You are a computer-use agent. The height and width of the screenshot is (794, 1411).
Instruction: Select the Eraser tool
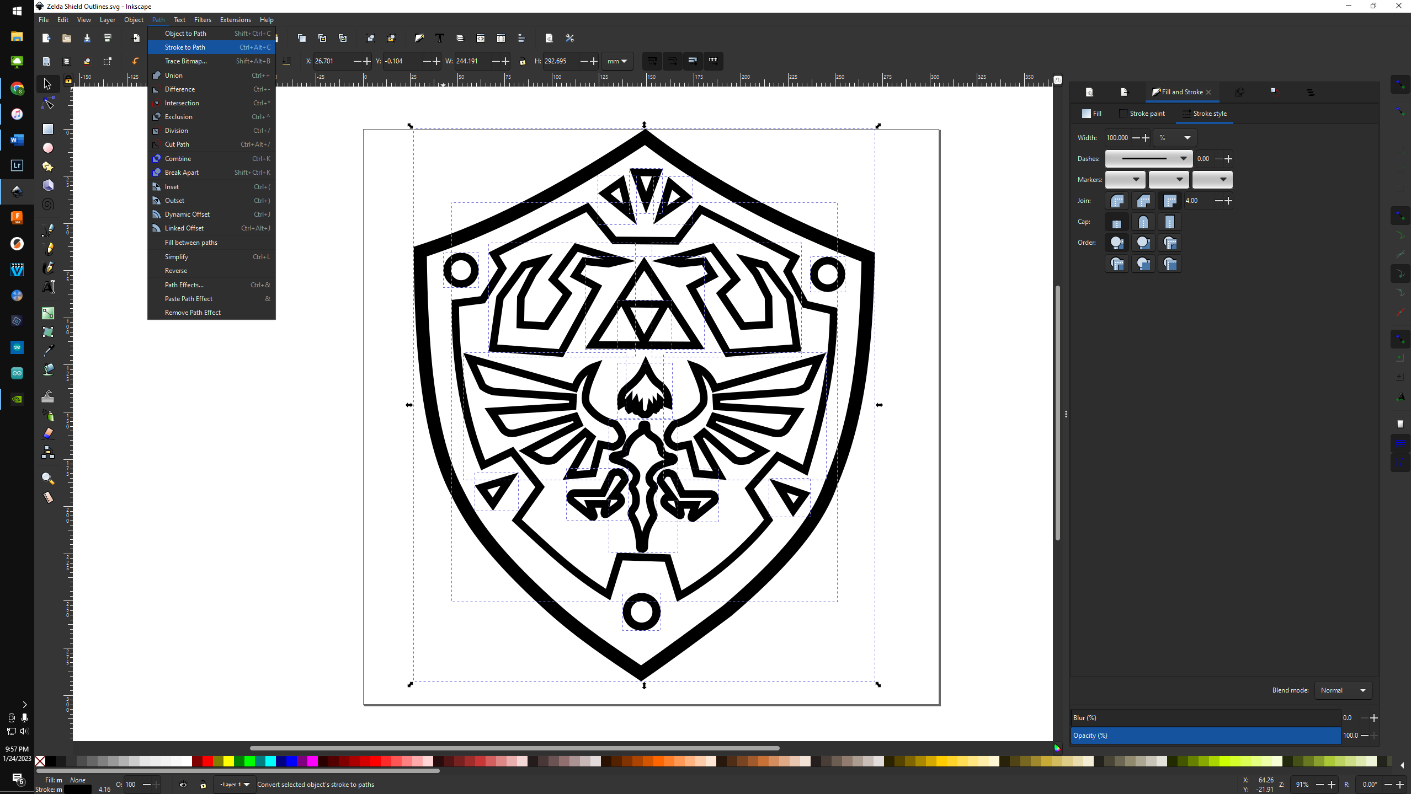click(x=48, y=433)
